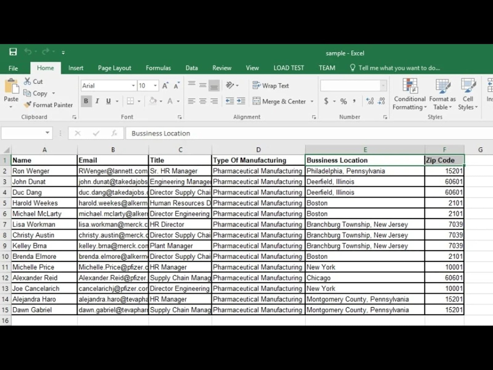Select cell with Ron Wenger

click(x=44, y=171)
